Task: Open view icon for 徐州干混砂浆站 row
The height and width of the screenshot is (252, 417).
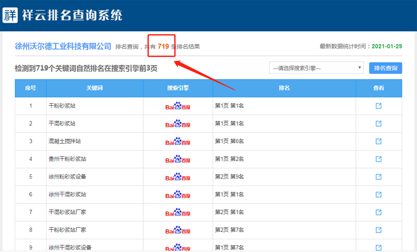Action: click(x=378, y=194)
